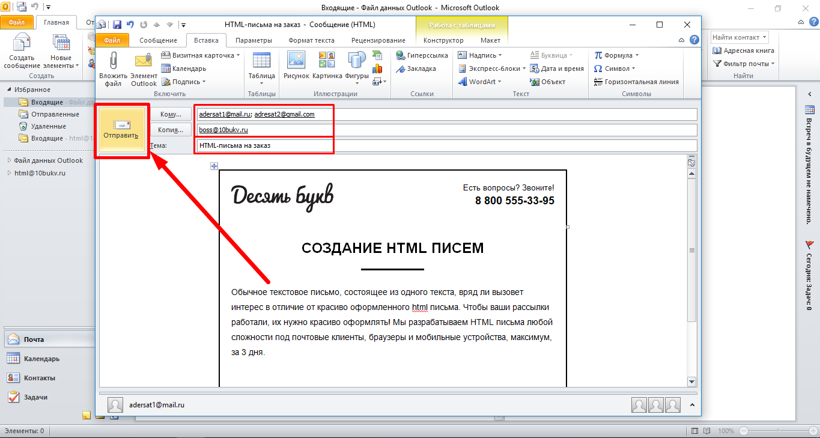
Task: Toggle the ruler button above the scrollbar
Action: coord(691,162)
